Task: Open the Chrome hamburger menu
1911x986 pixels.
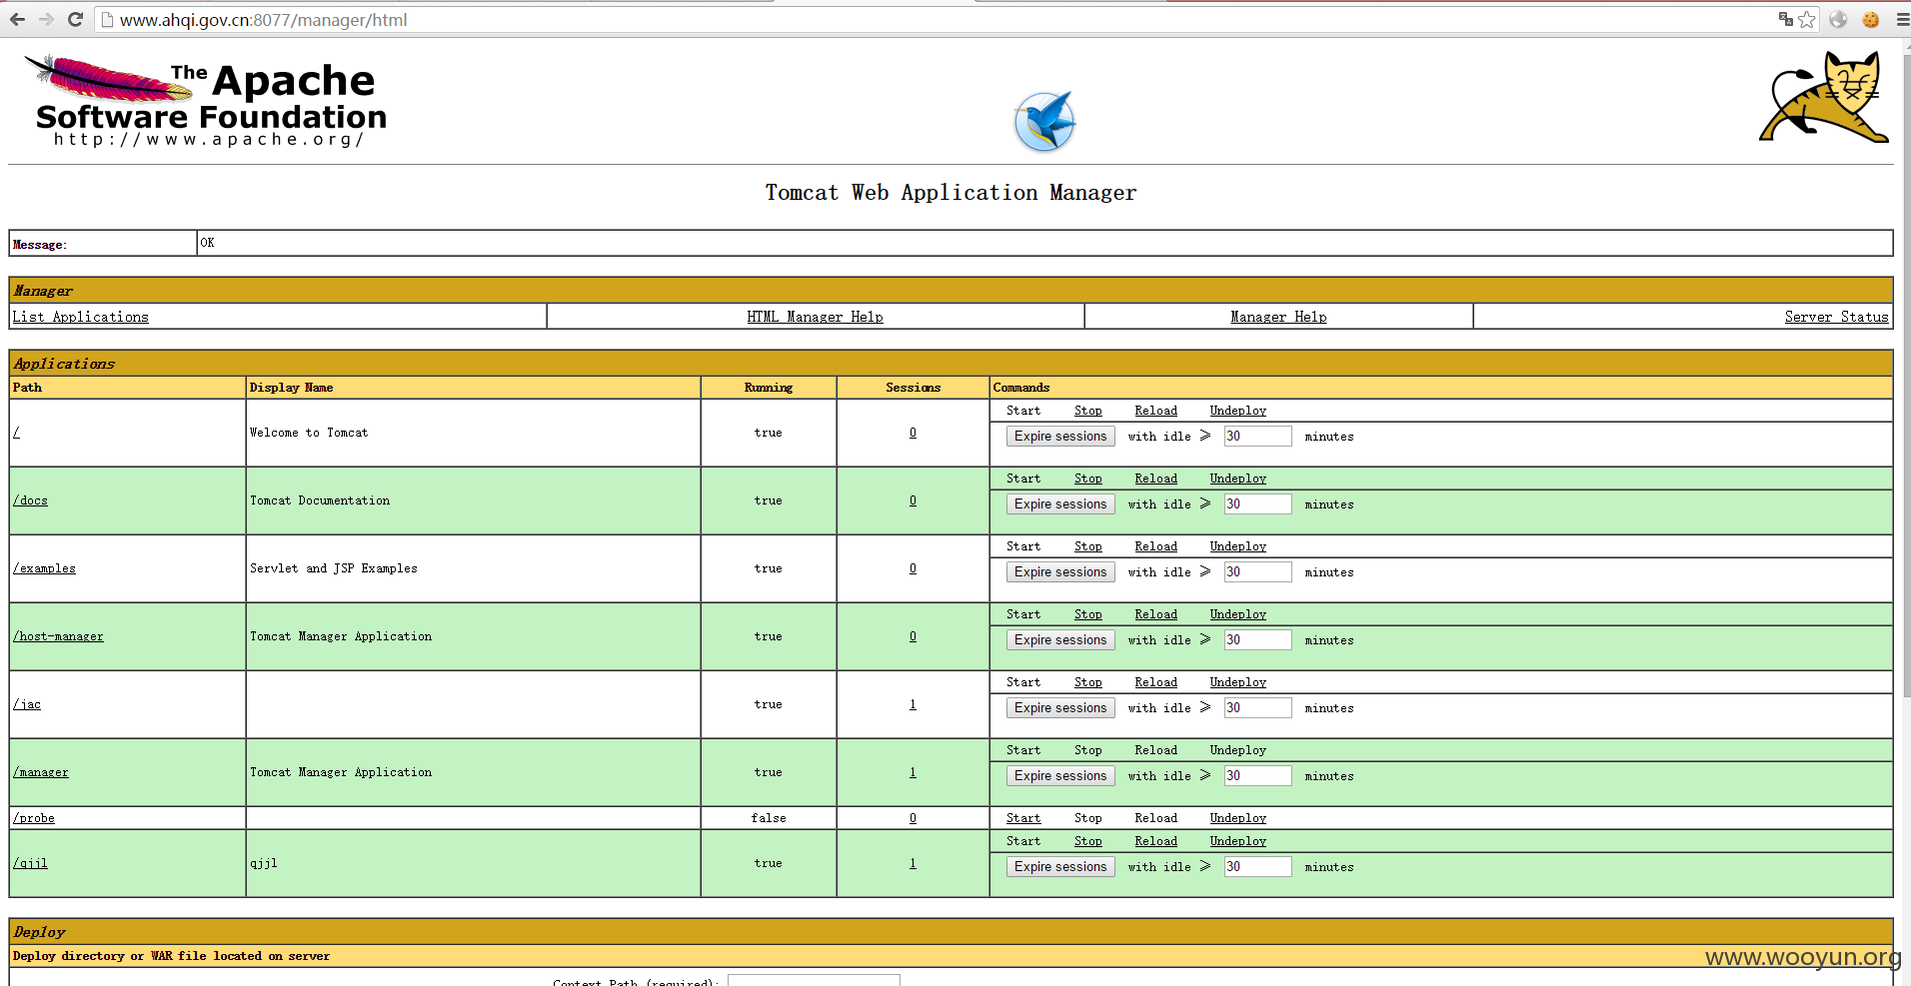Action: 1902,19
